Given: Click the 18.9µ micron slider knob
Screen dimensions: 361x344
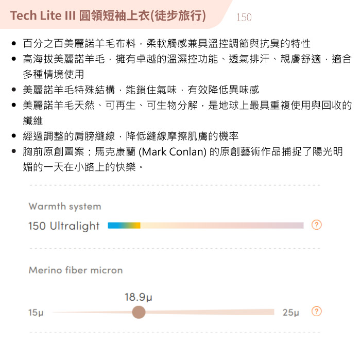Looking at the screenshot, I should (x=139, y=312).
